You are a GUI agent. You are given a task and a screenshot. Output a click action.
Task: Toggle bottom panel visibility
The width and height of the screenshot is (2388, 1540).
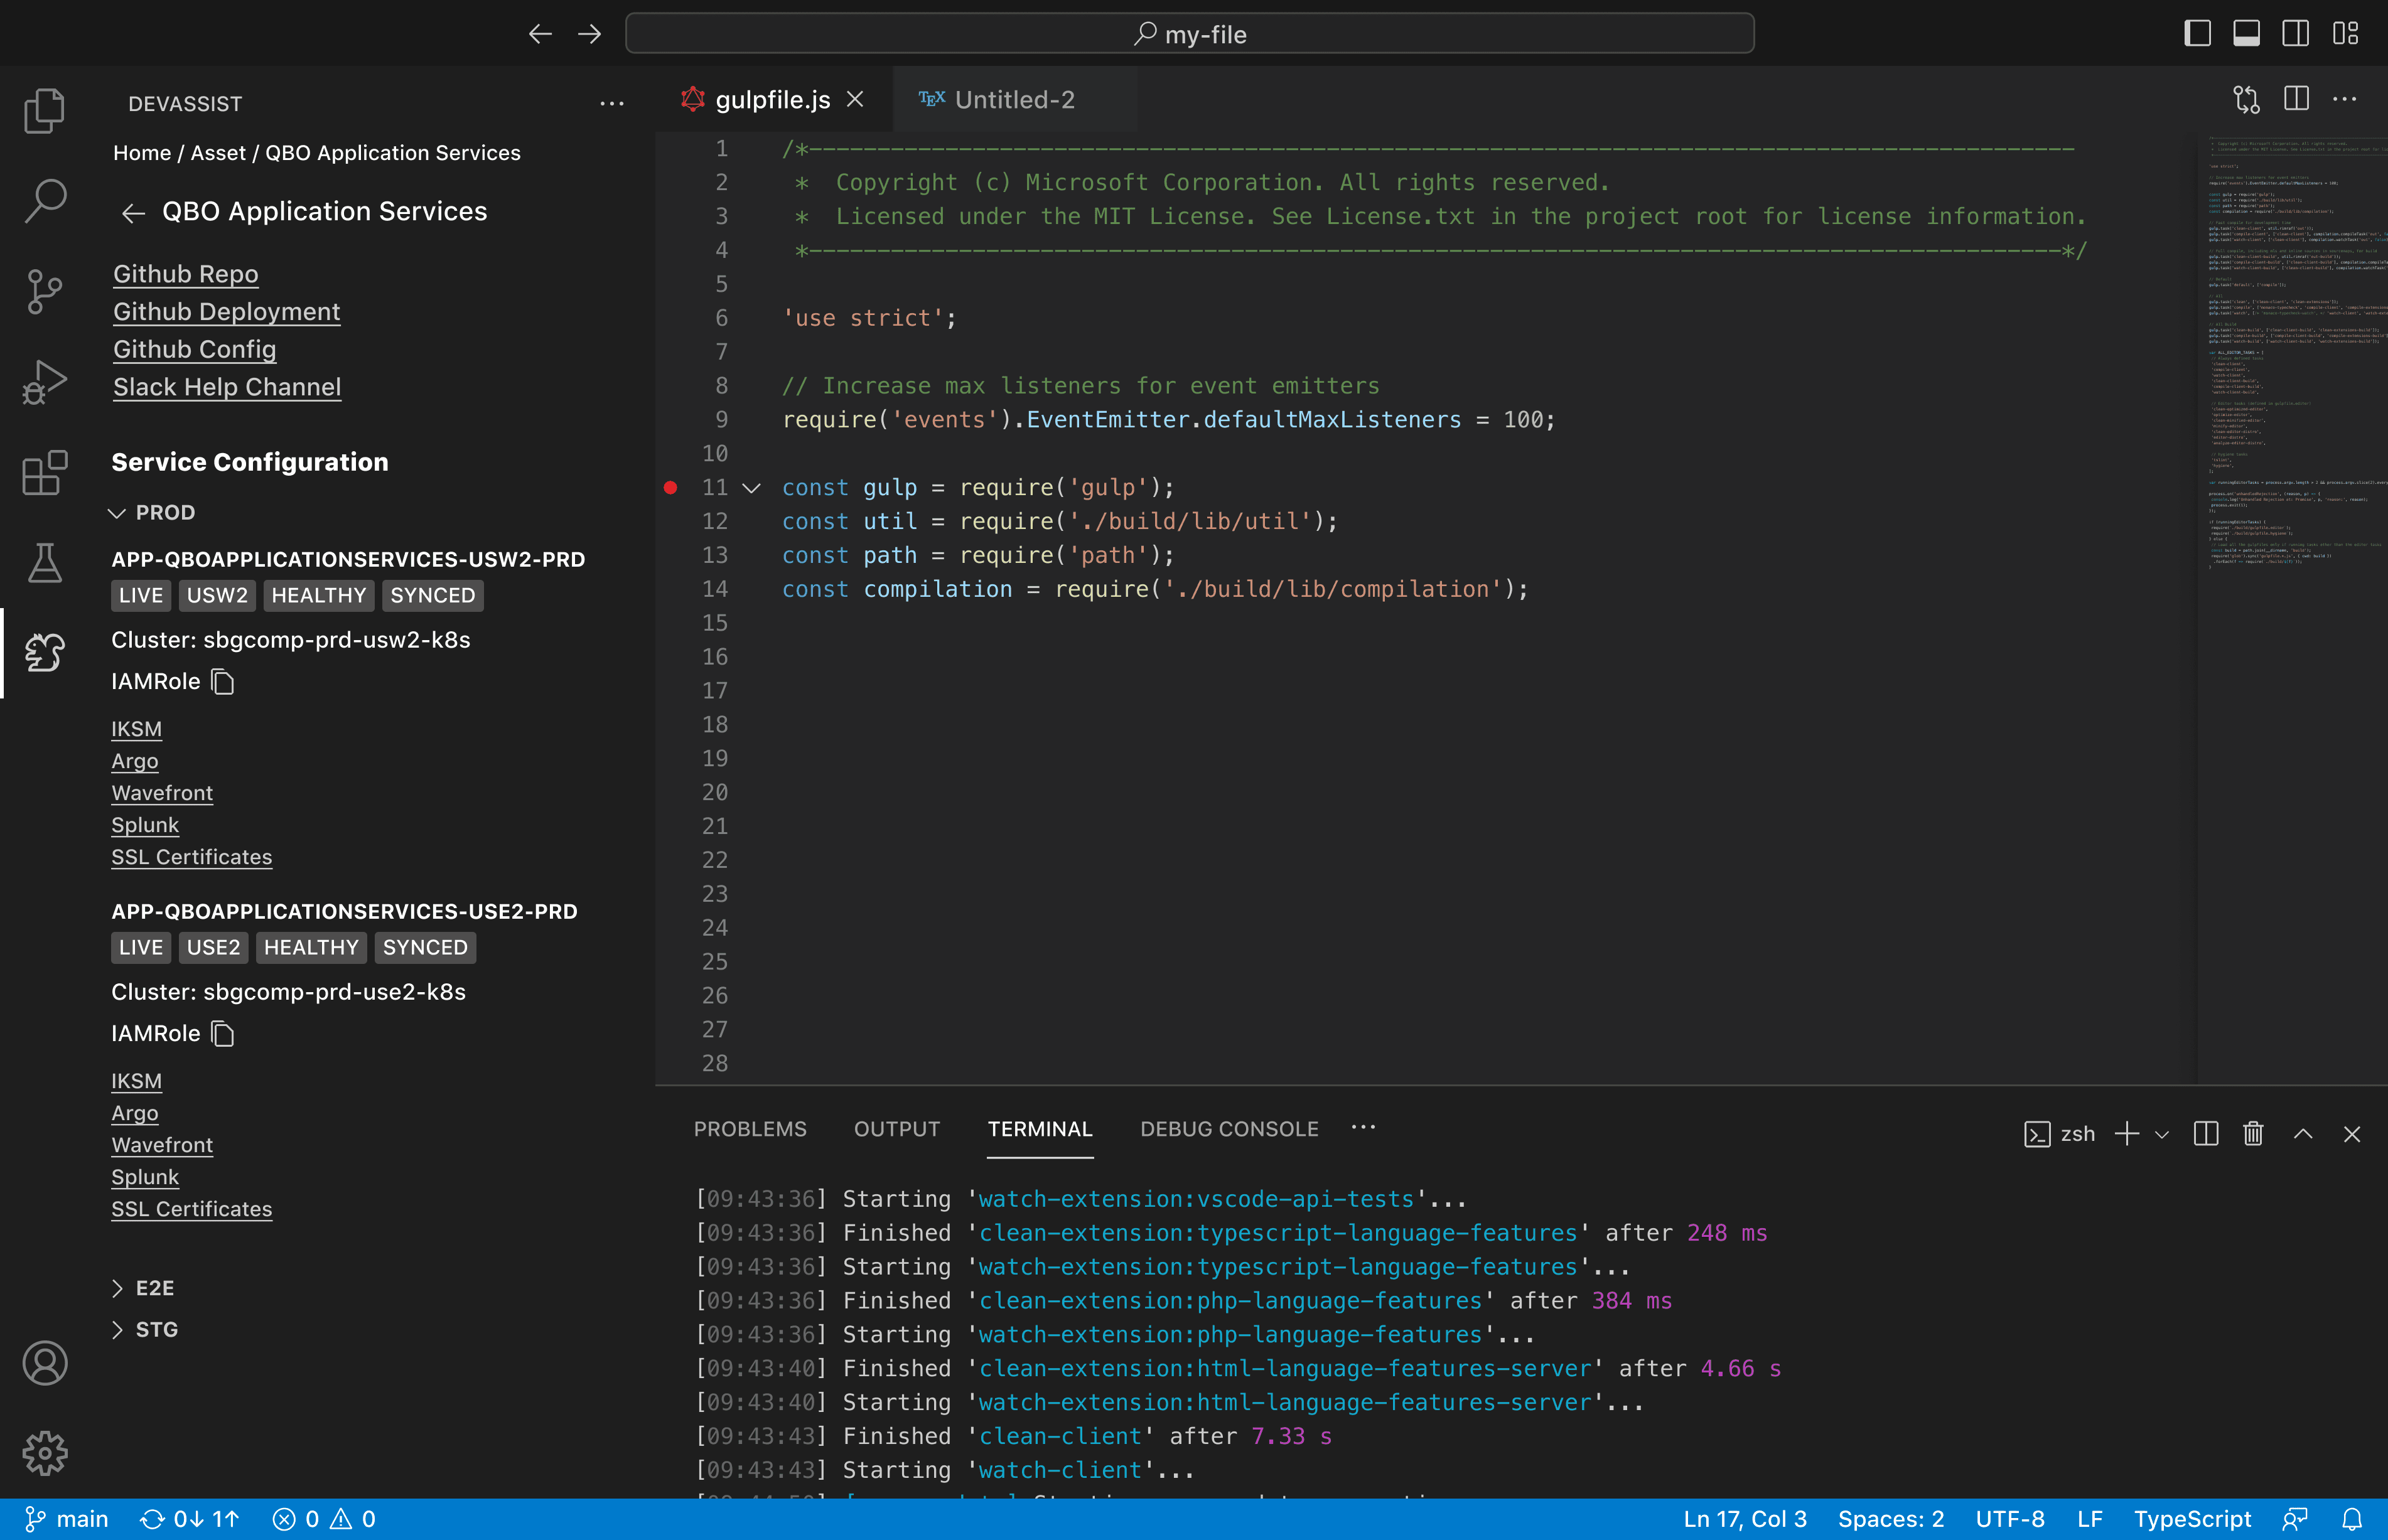click(x=2246, y=34)
